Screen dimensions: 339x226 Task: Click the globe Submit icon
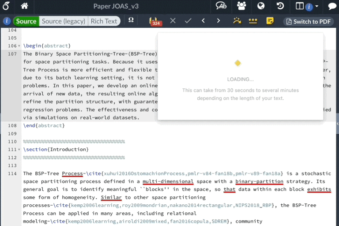click(x=261, y=6)
